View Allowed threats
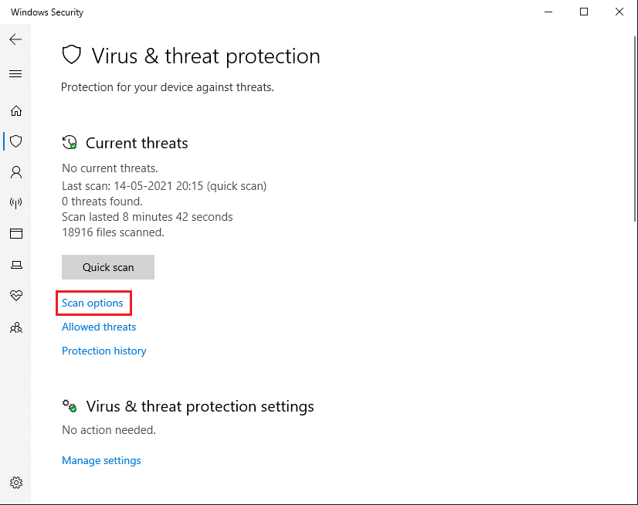 coord(98,327)
